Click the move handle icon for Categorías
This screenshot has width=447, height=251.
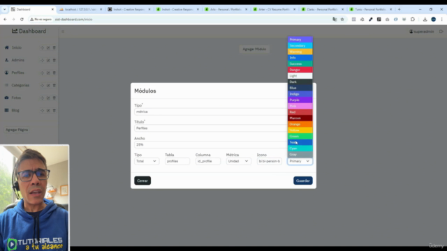(x=42, y=85)
